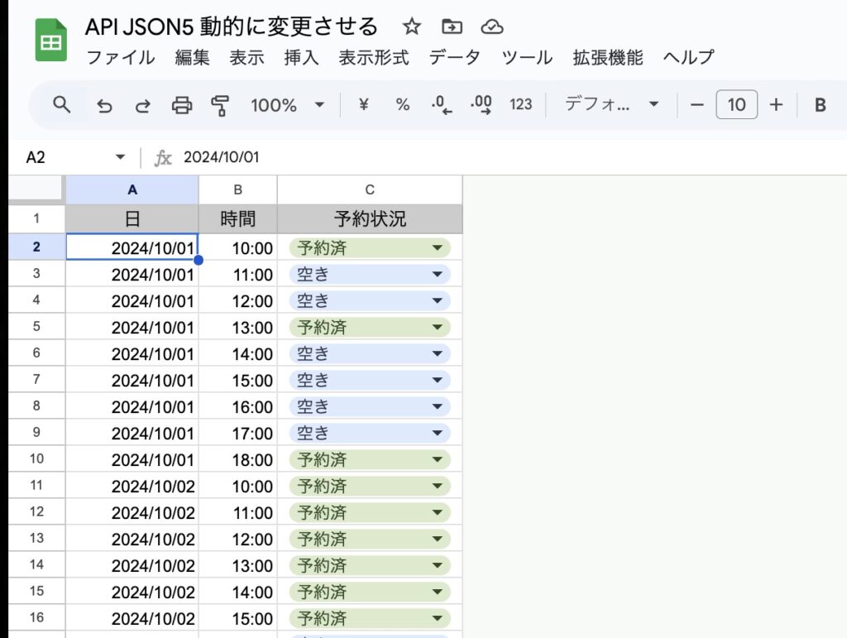Viewport: 847px width, 638px height.
Task: Click the undo arrow icon
Action: (104, 105)
